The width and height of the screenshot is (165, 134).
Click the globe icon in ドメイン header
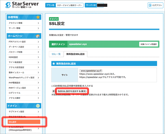pos(38,106)
